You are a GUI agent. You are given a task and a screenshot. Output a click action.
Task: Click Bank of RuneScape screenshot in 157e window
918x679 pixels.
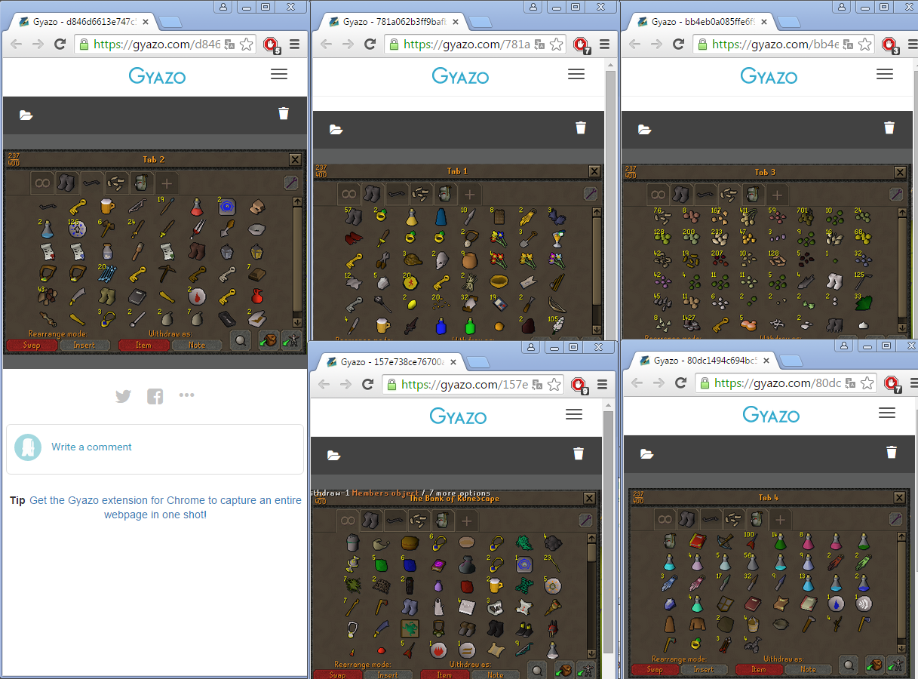tap(456, 583)
